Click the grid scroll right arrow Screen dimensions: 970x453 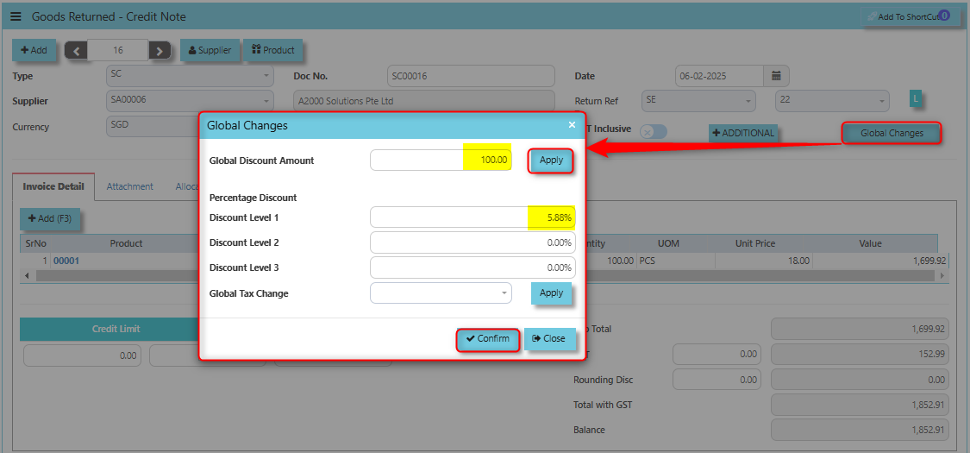click(x=942, y=275)
